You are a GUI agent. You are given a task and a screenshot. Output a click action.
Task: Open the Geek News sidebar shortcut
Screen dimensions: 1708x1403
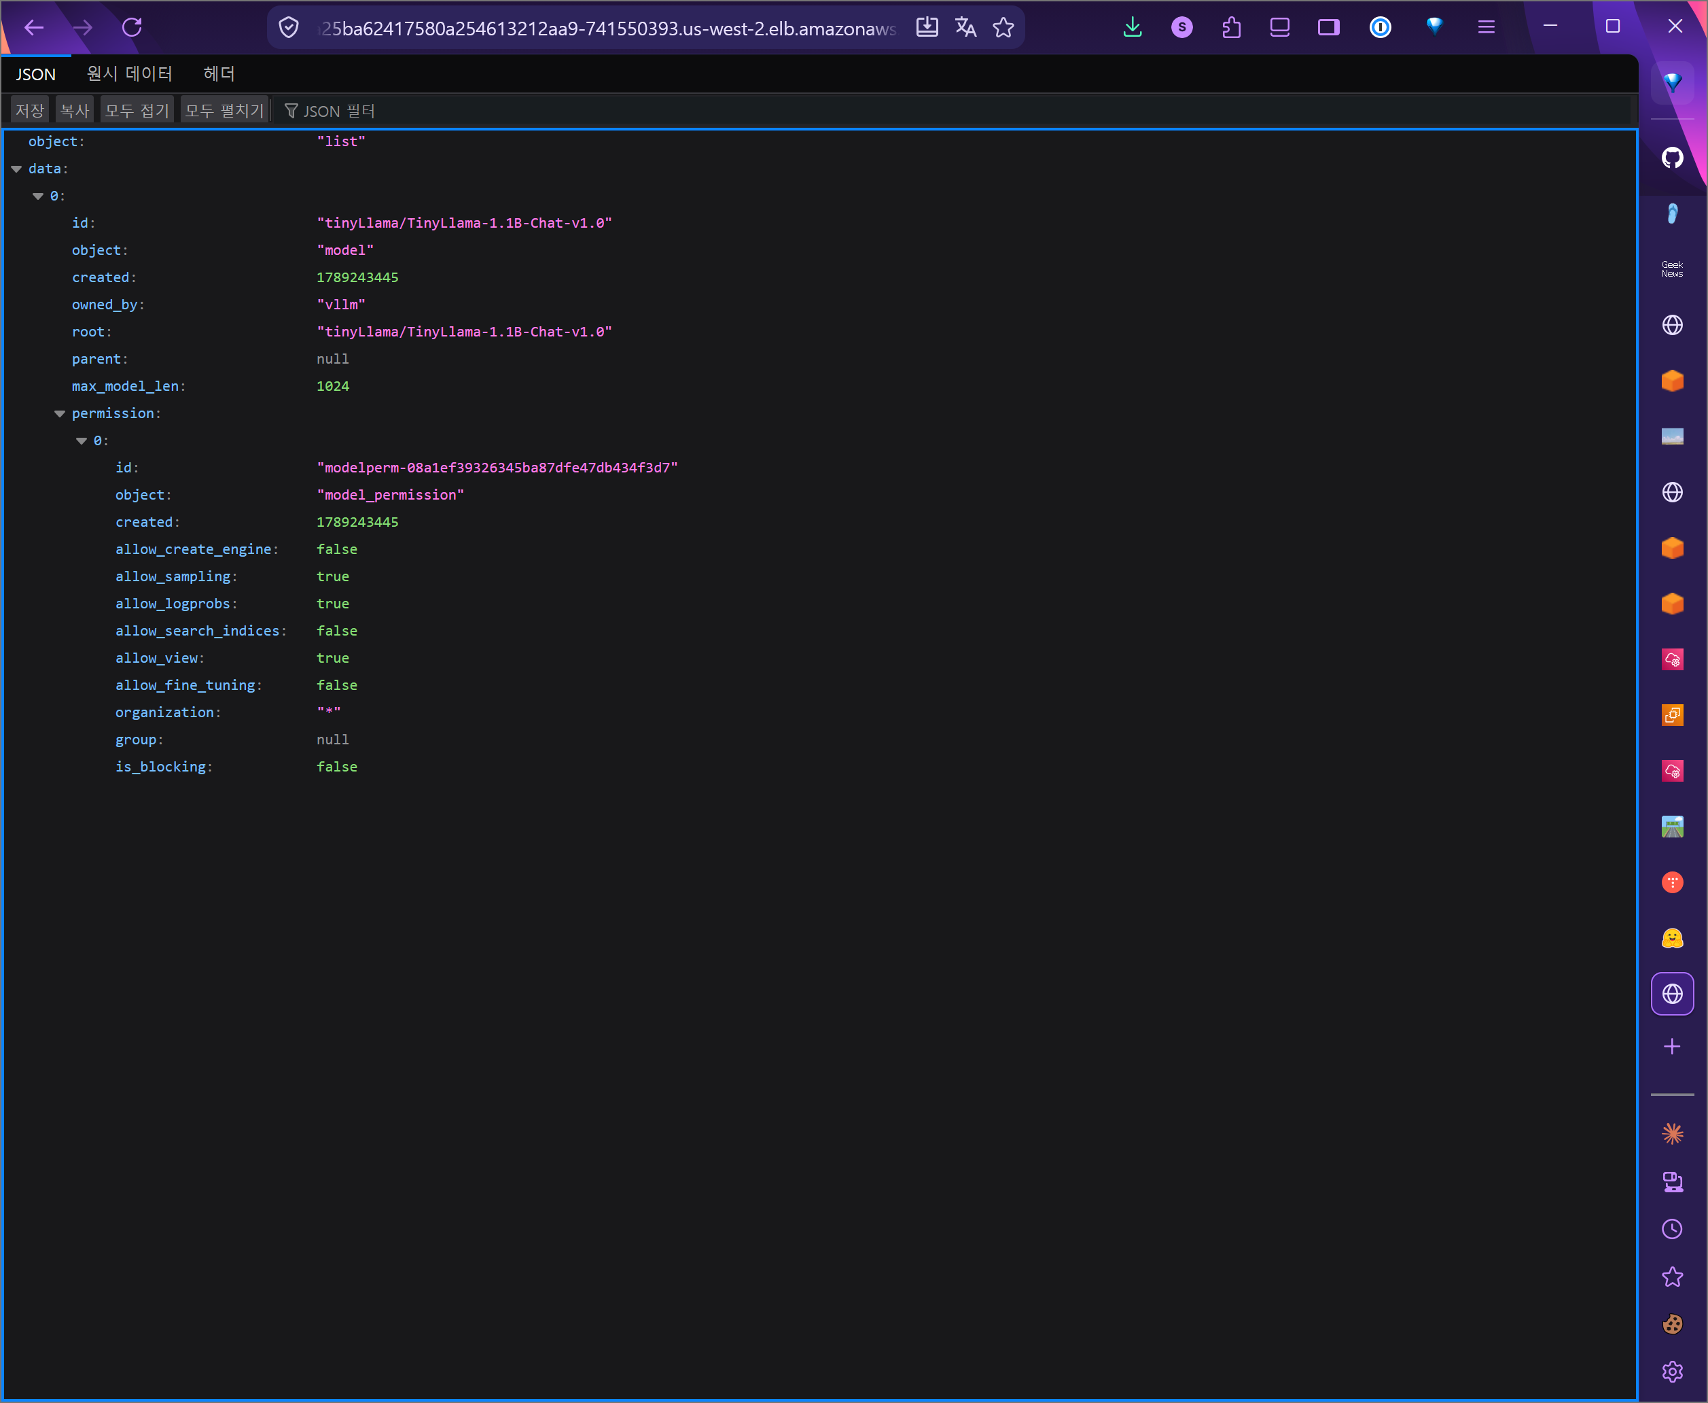click(1672, 269)
